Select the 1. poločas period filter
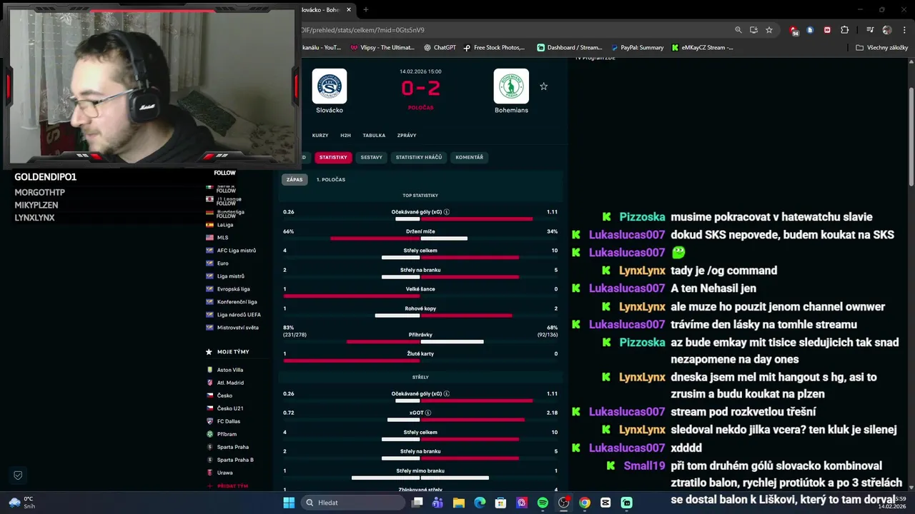 click(x=331, y=179)
